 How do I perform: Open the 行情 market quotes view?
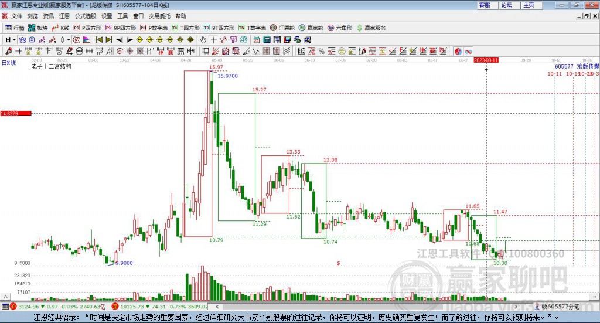15,28
